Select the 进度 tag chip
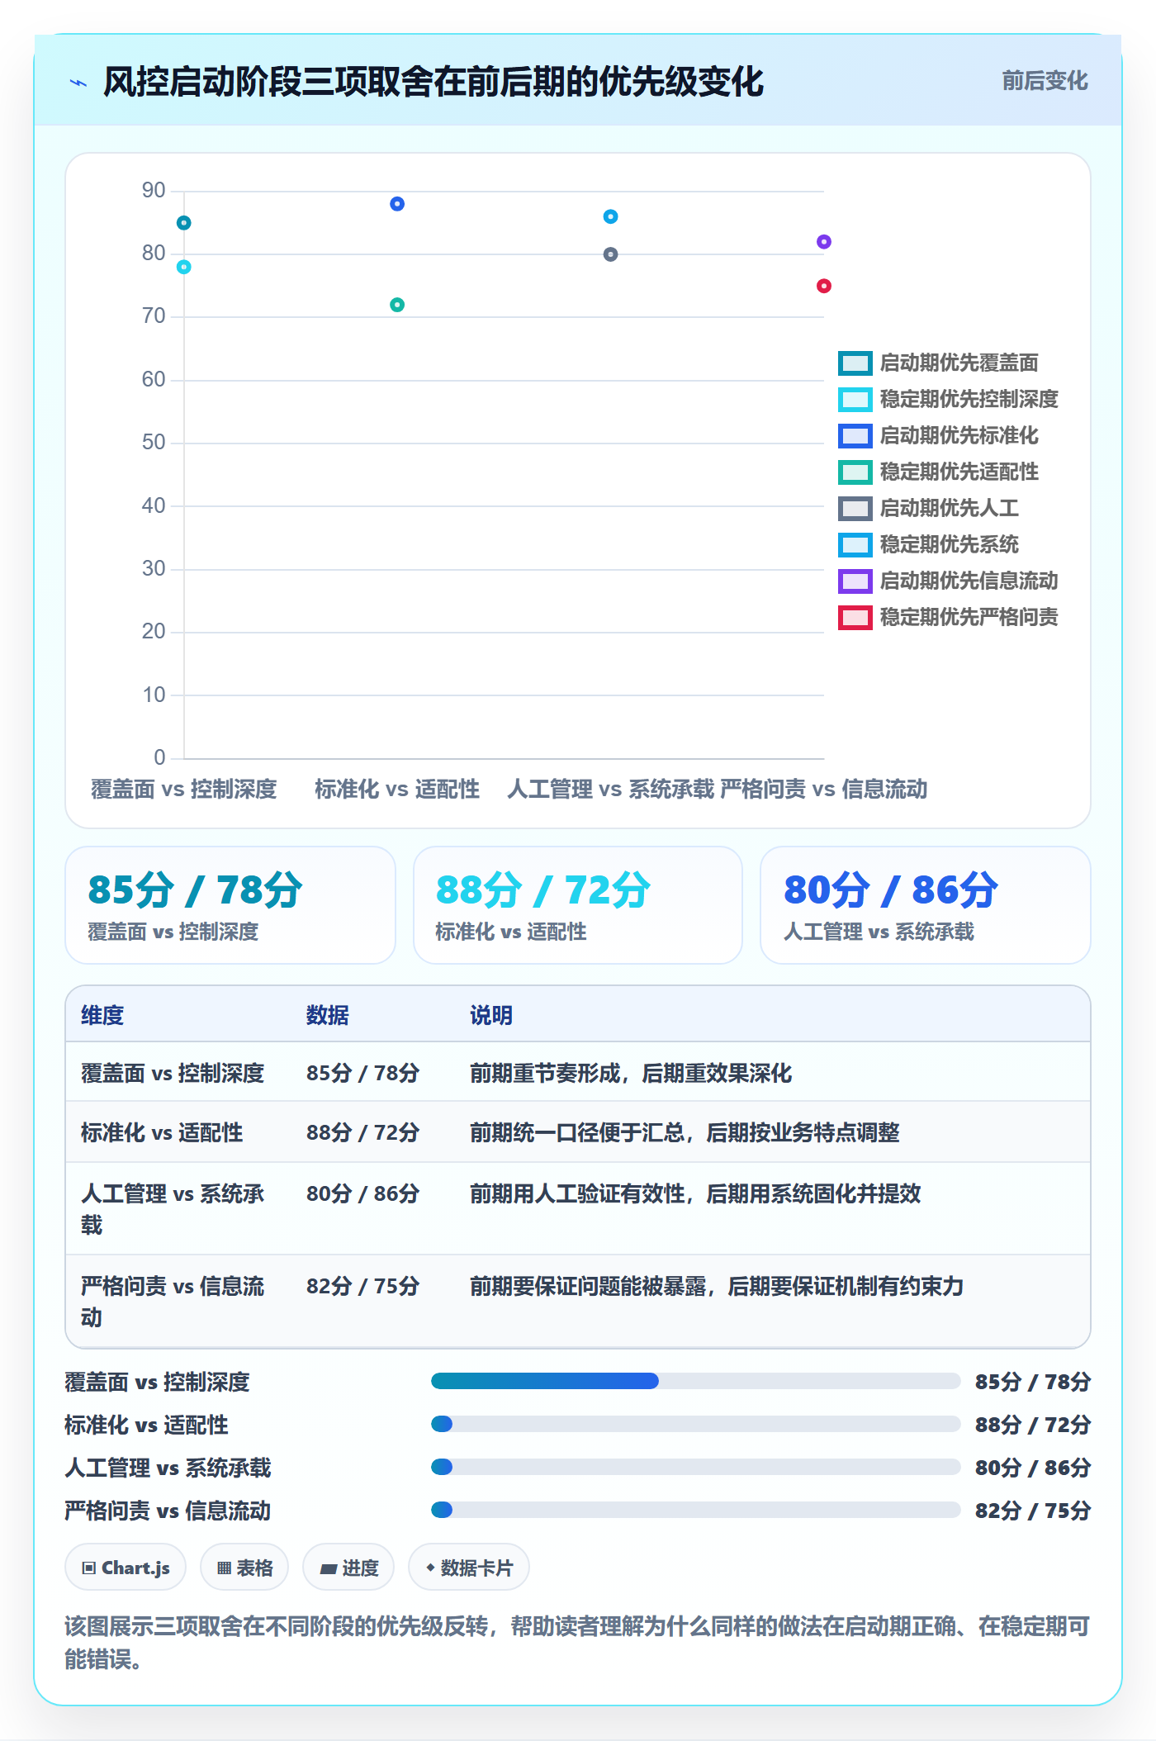The height and width of the screenshot is (1741, 1156). 348,1568
